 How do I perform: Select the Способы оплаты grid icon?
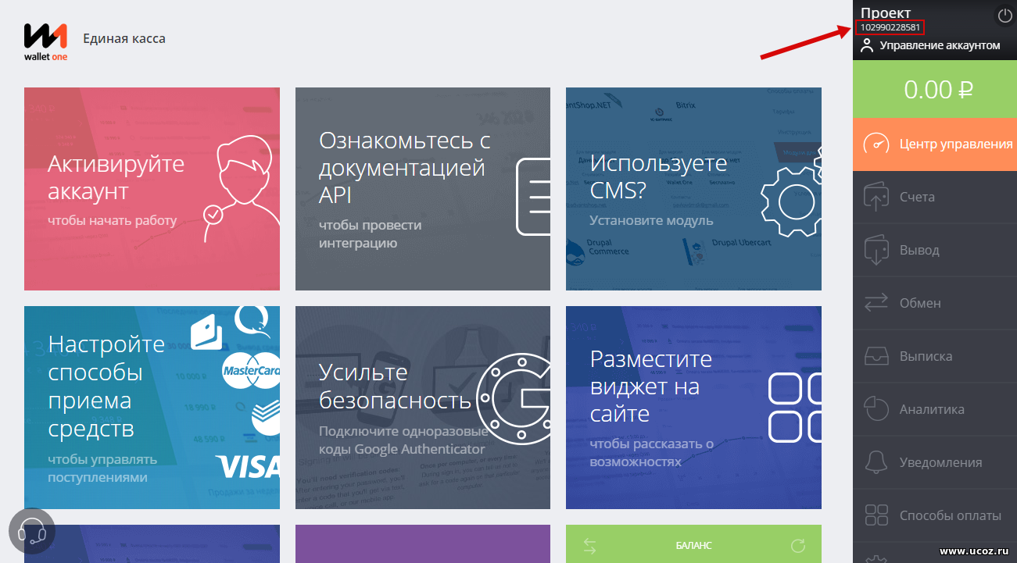[x=876, y=515]
